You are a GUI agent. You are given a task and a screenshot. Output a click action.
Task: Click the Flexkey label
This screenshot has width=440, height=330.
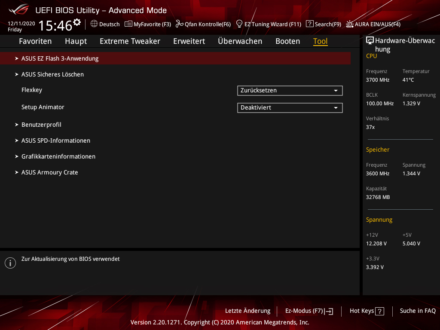(x=32, y=90)
